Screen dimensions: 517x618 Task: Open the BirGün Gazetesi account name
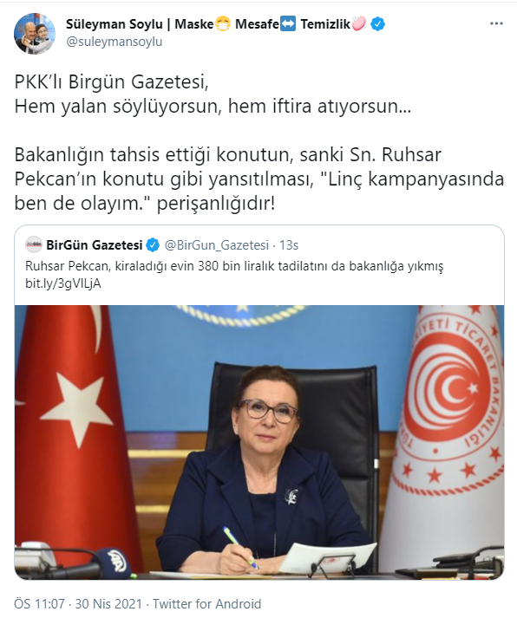95,245
